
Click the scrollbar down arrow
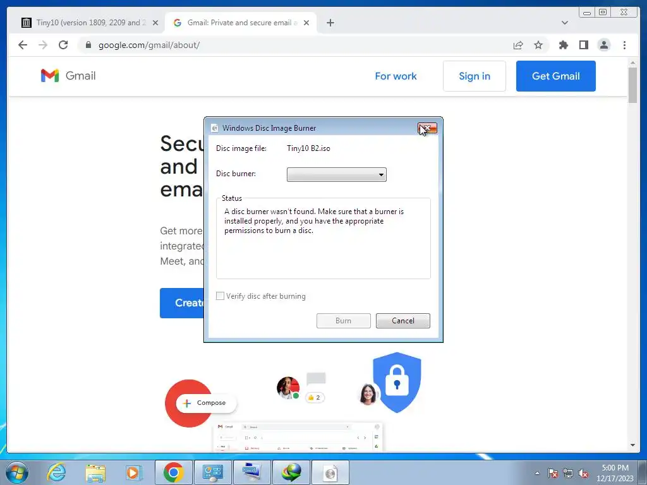(632, 445)
